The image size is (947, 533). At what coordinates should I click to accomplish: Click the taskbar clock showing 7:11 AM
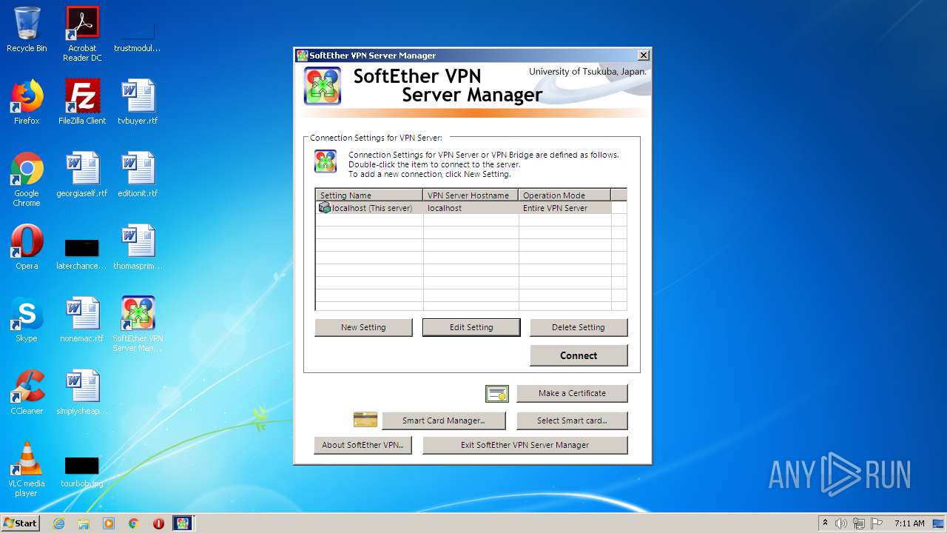[909, 523]
